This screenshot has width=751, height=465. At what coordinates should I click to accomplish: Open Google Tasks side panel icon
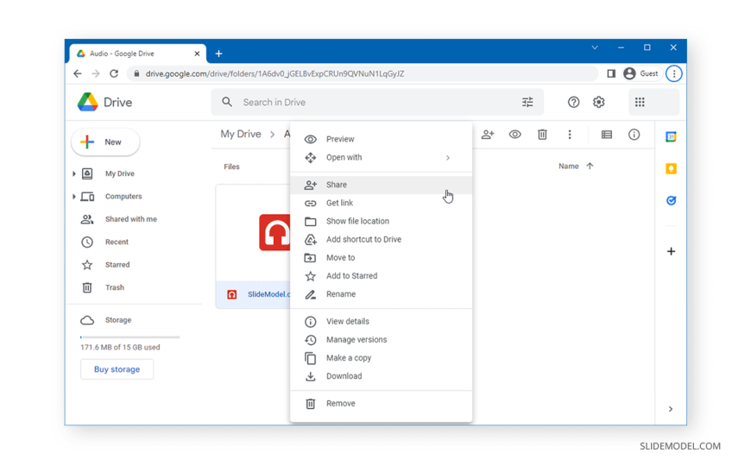coord(671,200)
